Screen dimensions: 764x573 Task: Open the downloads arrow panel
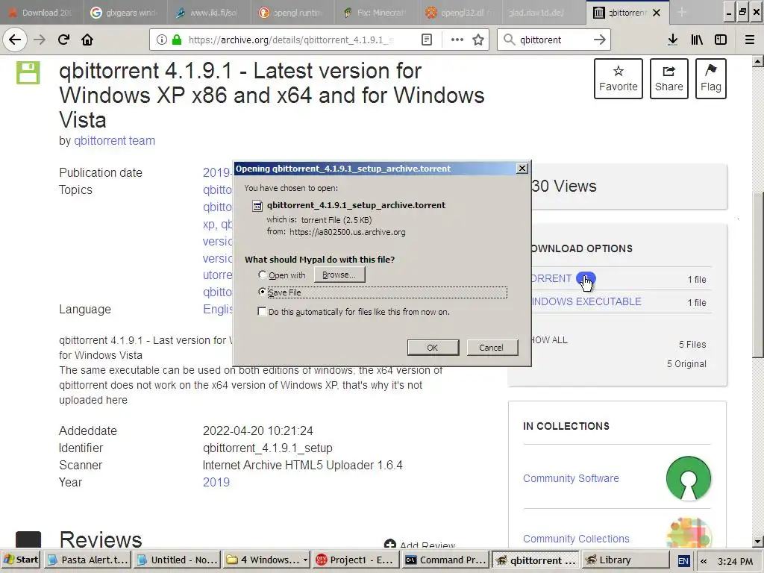[673, 40]
